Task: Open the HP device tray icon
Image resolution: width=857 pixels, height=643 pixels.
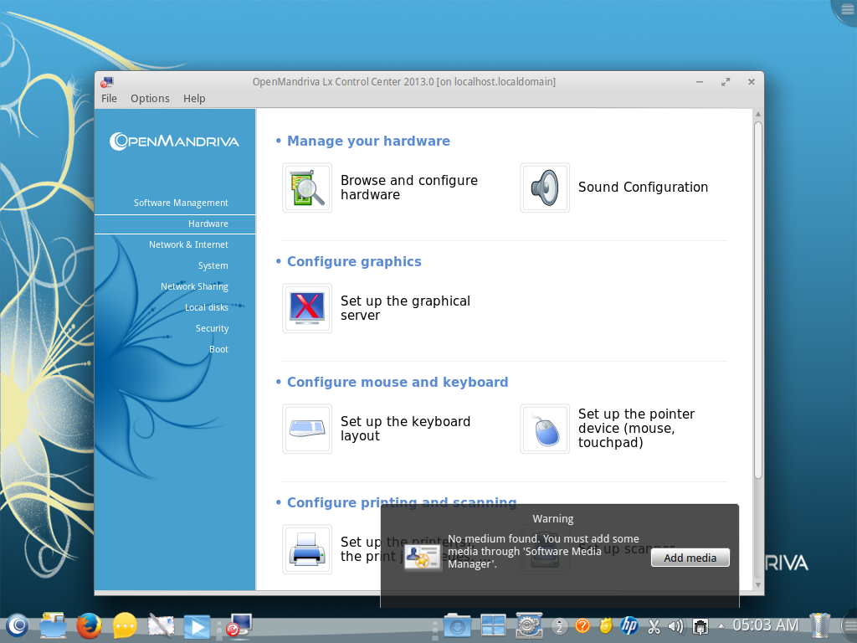Action: point(629,625)
